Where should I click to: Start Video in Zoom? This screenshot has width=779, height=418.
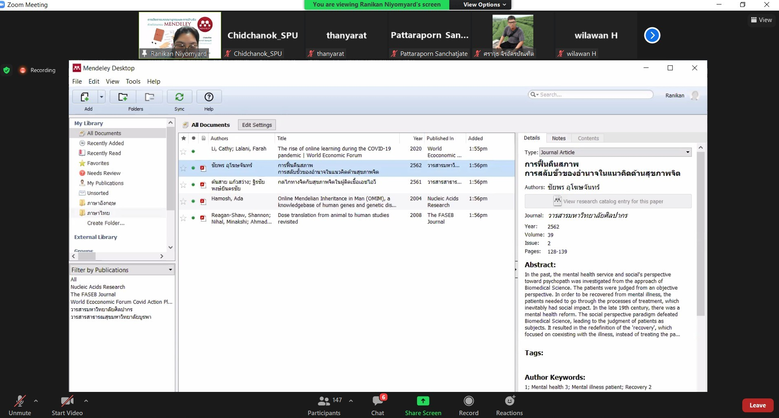[67, 406]
